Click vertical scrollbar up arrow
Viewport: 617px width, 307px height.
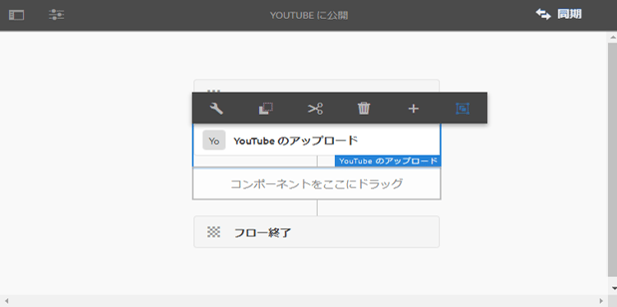[612, 37]
